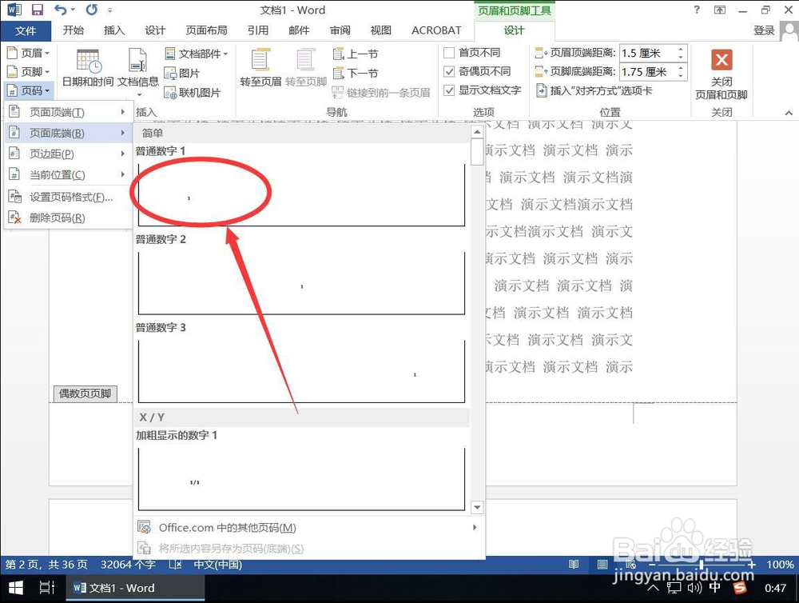
Task: Open the Page Number (页码) dropdown
Action: (x=29, y=91)
